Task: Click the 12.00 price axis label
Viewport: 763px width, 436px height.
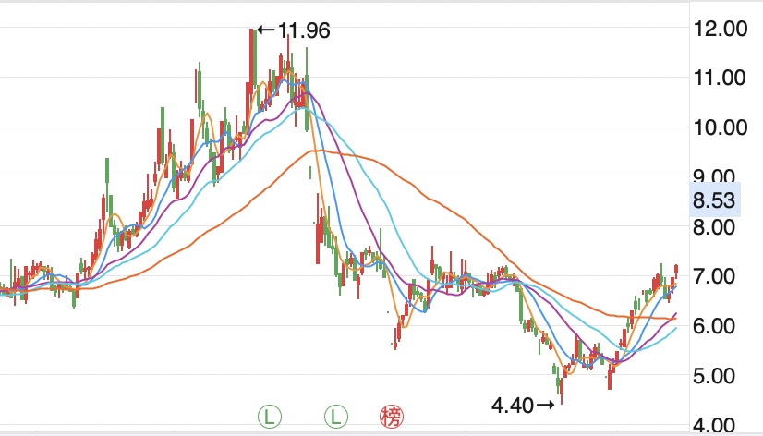Action: (721, 29)
